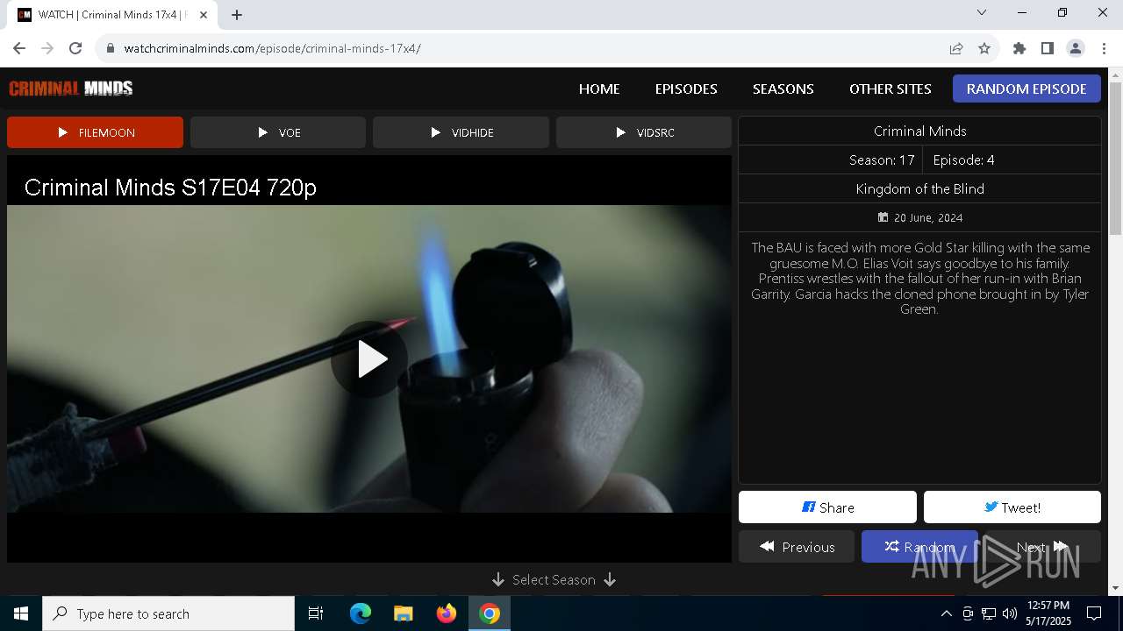
Task: Open the OTHER SITES menu
Action: 891,89
